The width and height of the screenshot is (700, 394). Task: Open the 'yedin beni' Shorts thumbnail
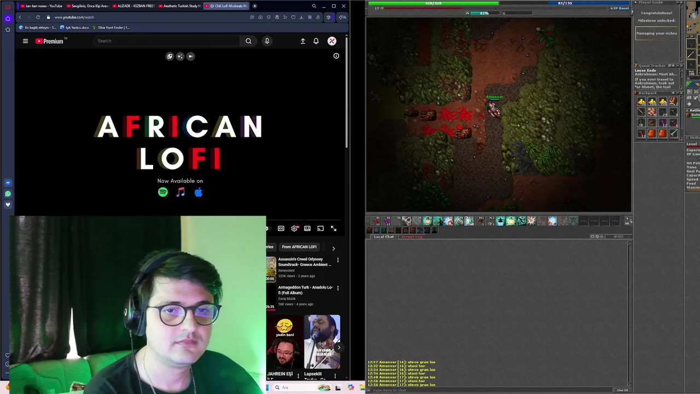(x=284, y=343)
